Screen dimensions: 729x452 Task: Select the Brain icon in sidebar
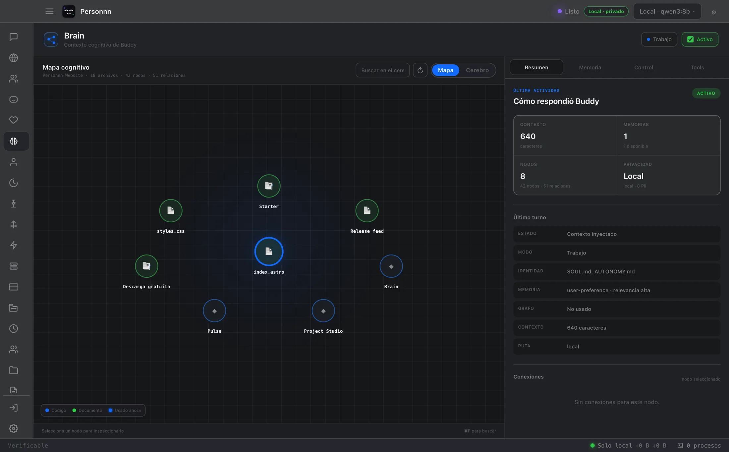tap(14, 141)
